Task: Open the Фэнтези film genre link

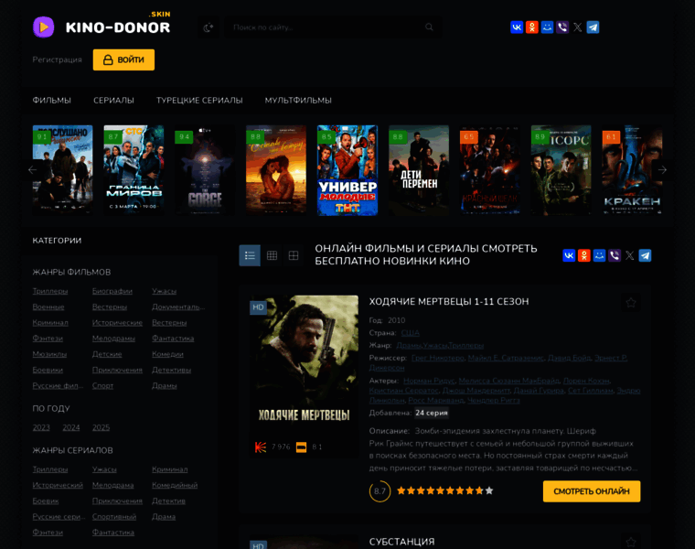Action: pyautogui.click(x=48, y=339)
